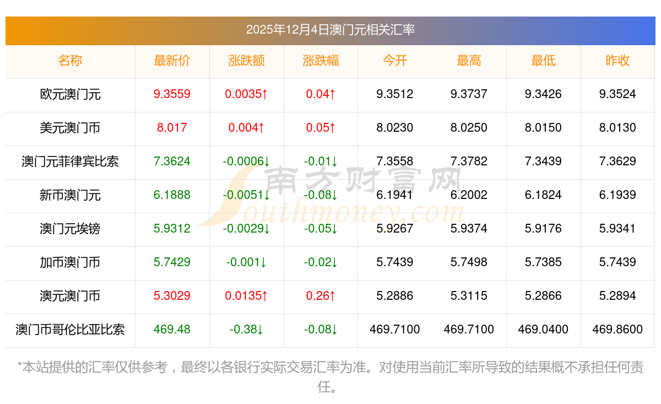Choose the 涨跌幅 column header
This screenshot has height=404, width=661.
(x=321, y=61)
